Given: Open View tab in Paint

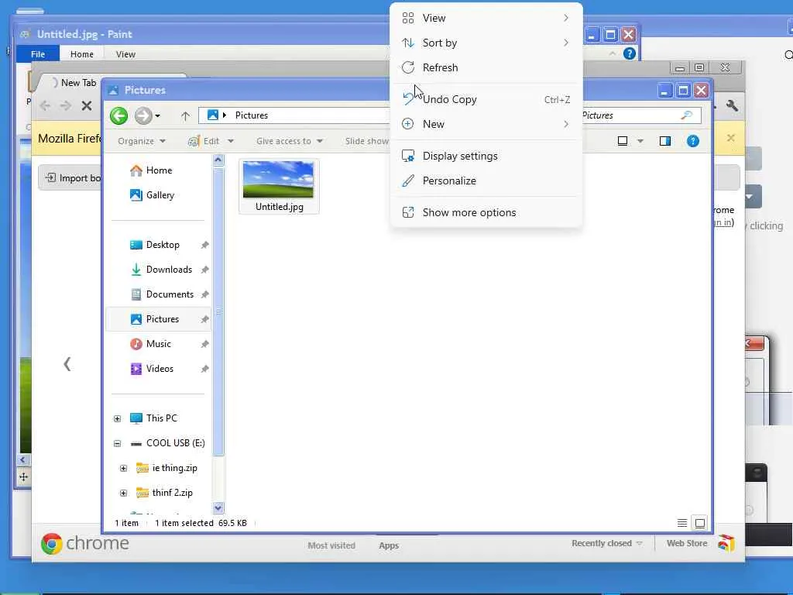Looking at the screenshot, I should point(125,54).
